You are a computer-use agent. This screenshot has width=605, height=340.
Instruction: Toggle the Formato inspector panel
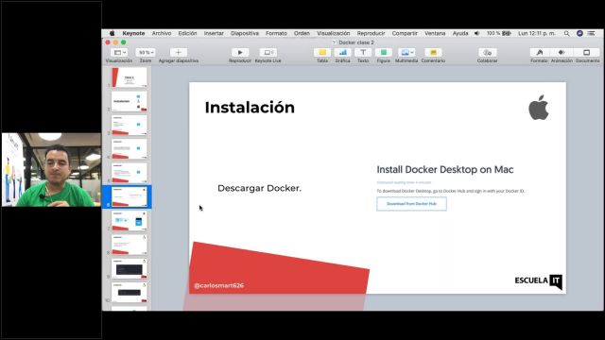point(539,53)
